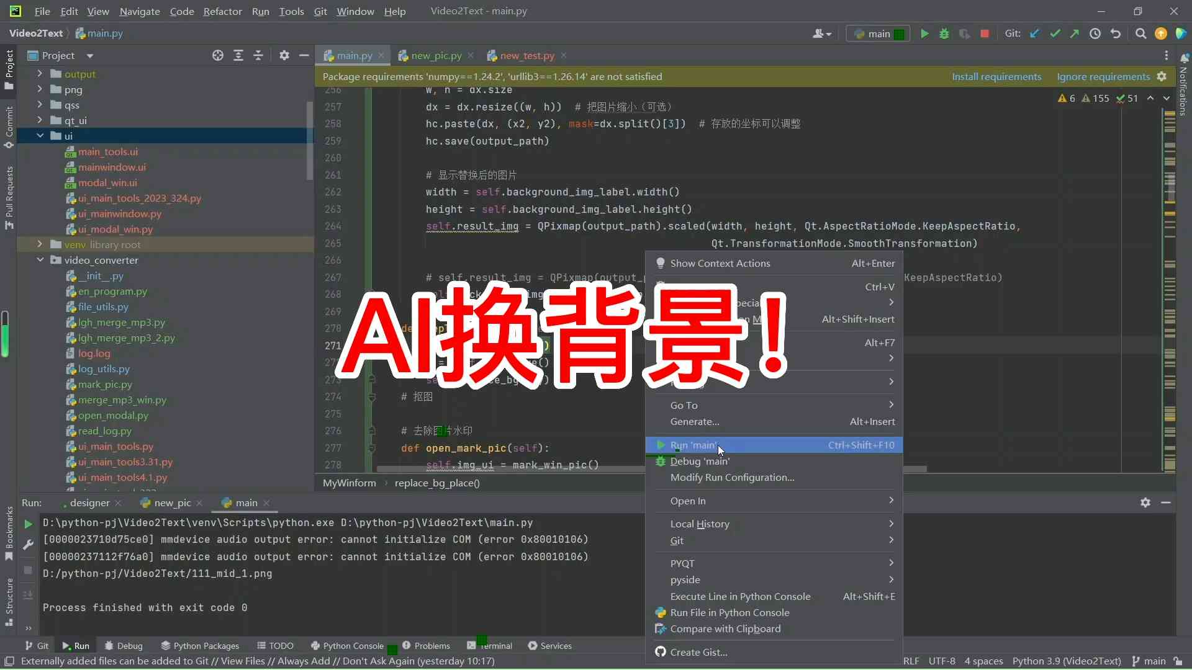Click the Run configuration settings gear icon

point(1145,501)
